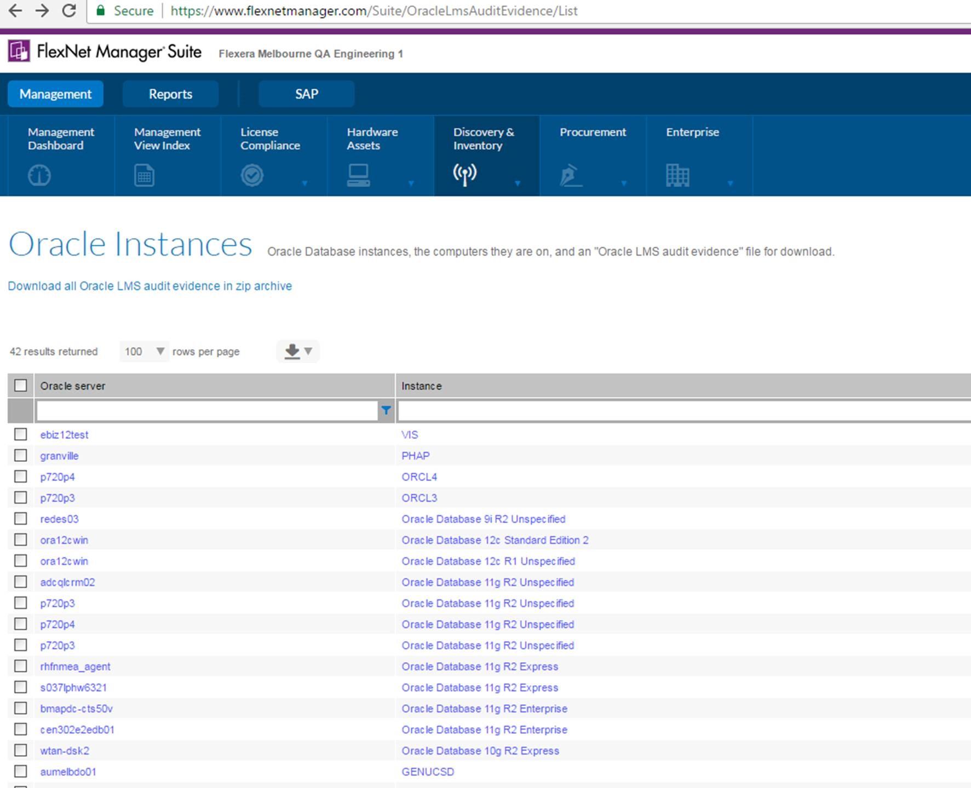
Task: Click the Instance filter text box
Action: [684, 410]
